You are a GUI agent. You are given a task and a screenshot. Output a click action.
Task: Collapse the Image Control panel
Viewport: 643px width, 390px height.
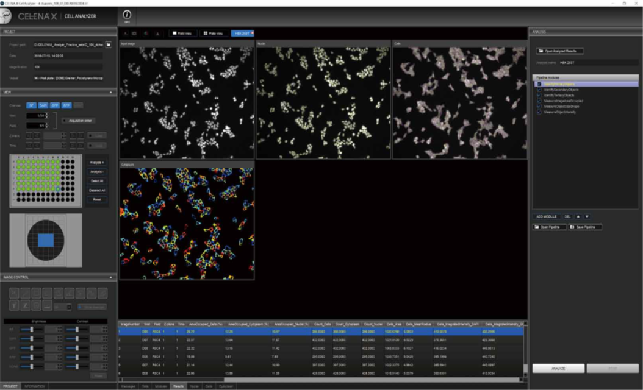112,277
